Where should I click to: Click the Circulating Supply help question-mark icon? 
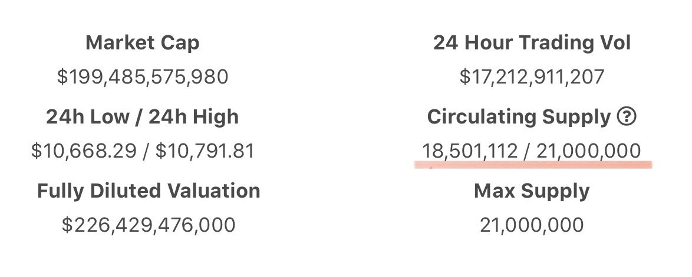[x=627, y=117]
